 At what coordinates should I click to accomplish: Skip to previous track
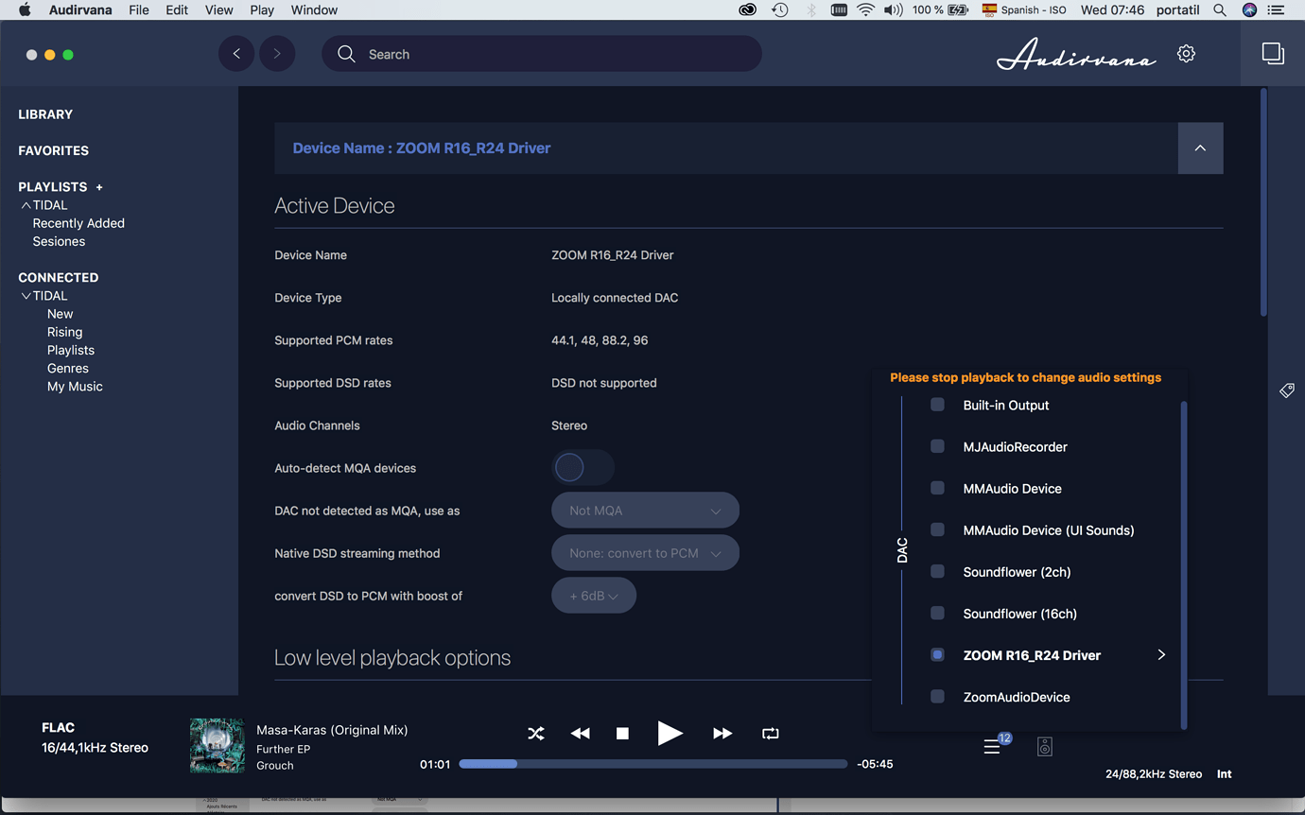point(581,734)
